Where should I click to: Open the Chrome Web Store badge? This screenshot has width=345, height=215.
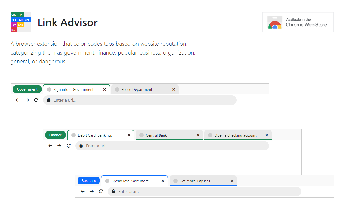tap(298, 22)
